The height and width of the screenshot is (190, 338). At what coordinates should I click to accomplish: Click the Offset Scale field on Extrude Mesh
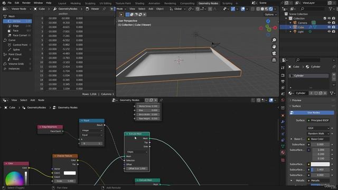(x=137, y=169)
